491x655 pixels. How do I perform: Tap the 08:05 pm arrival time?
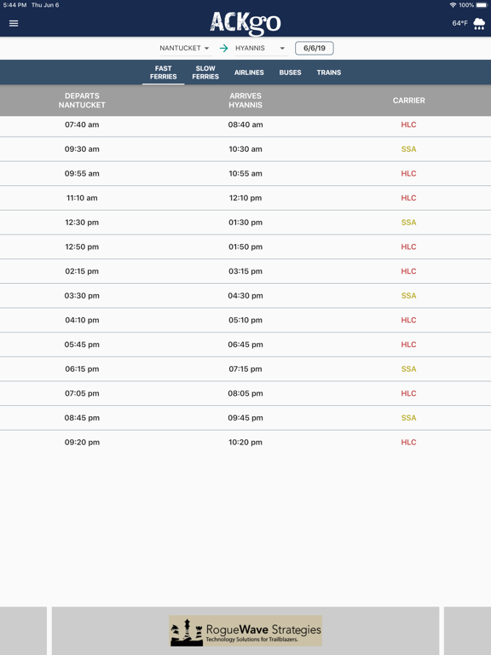point(245,393)
